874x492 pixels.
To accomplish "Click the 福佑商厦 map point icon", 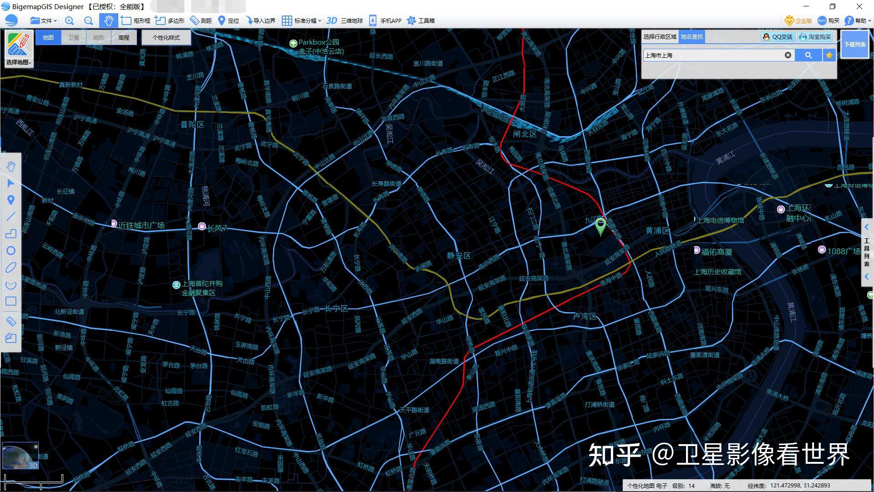I will pos(696,250).
